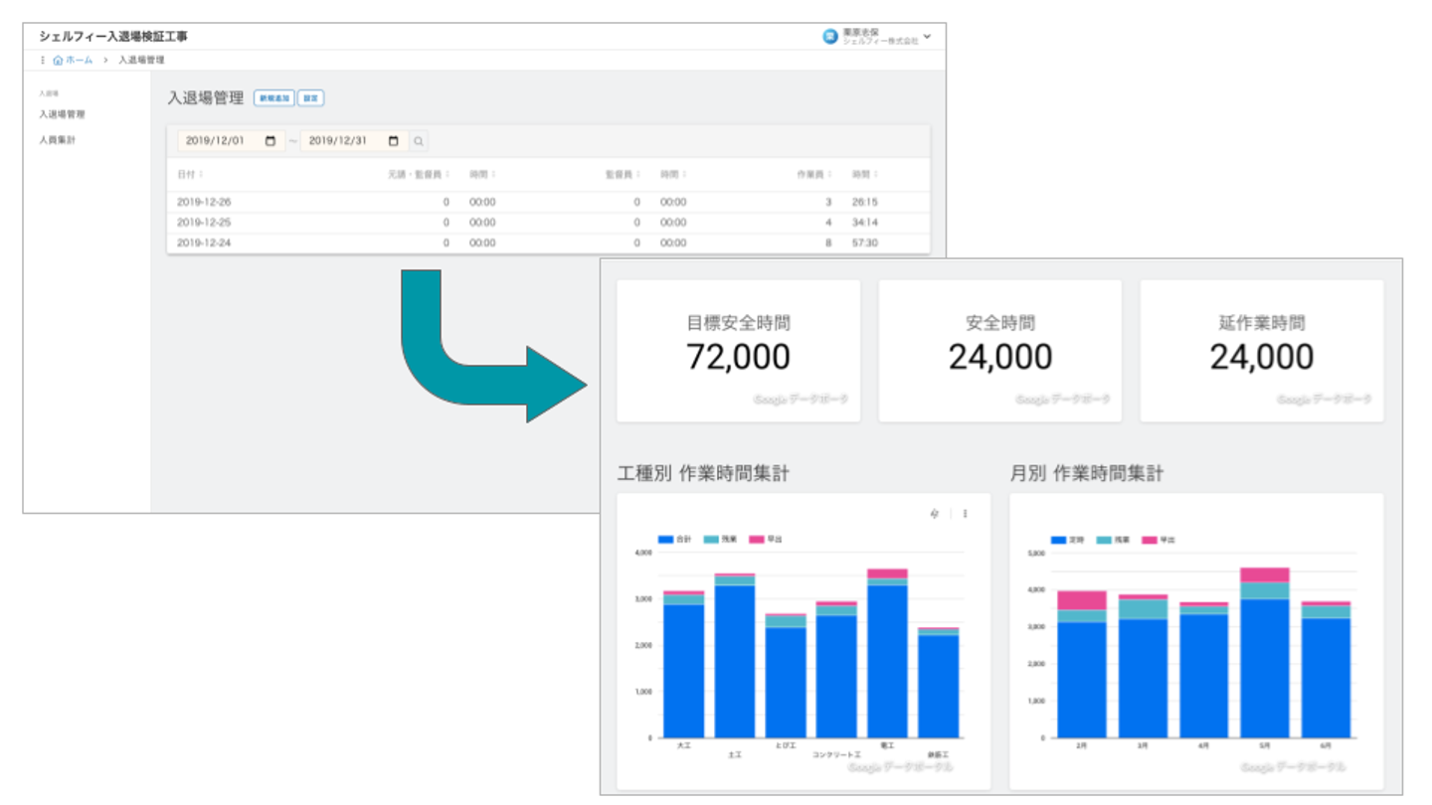Image resolution: width=1432 pixels, height=805 pixels.
Task: Select the 2019-12-26 row date
Action: [204, 202]
